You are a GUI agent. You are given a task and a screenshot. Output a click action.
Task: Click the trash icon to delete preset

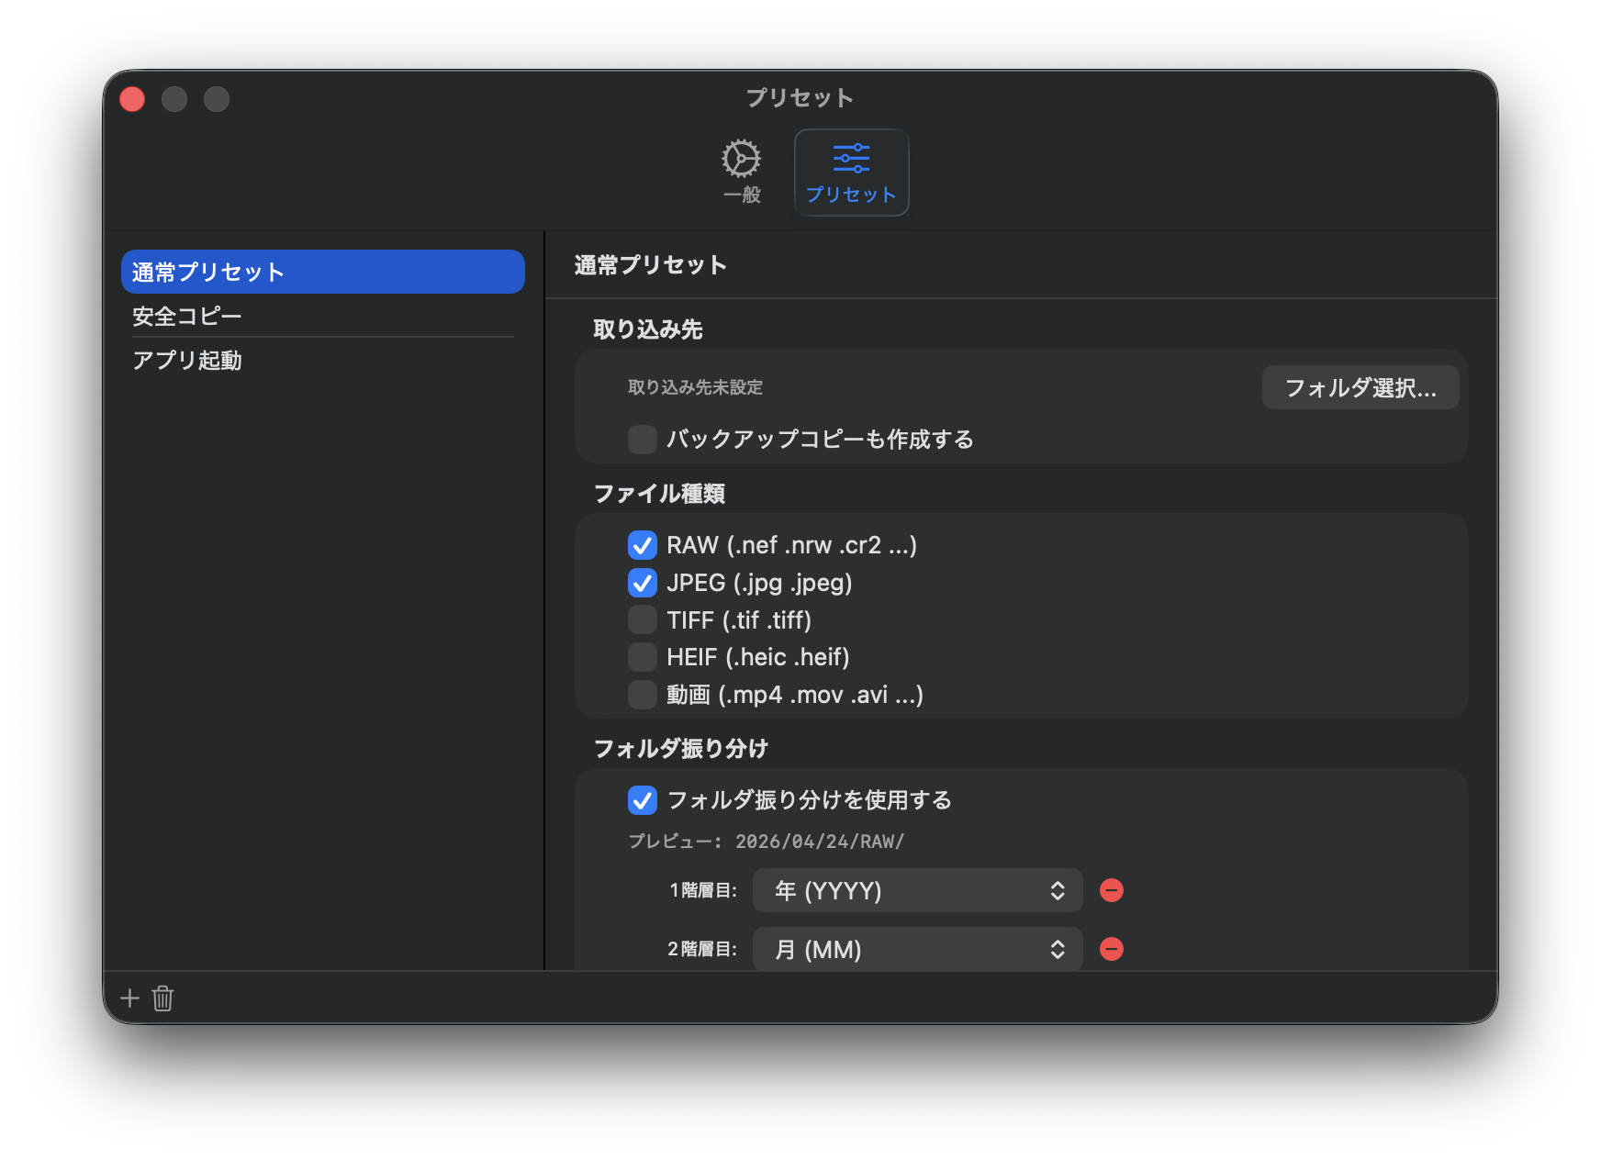(163, 998)
